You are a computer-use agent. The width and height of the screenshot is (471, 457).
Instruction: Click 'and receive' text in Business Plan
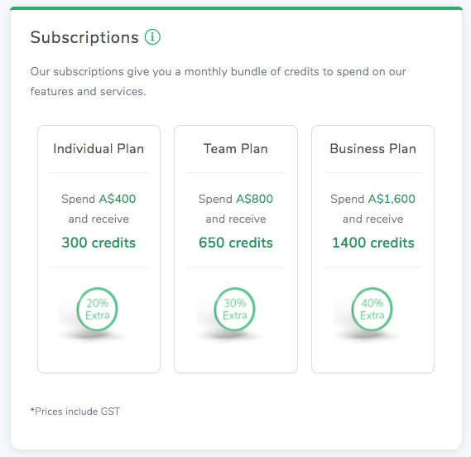click(x=372, y=219)
